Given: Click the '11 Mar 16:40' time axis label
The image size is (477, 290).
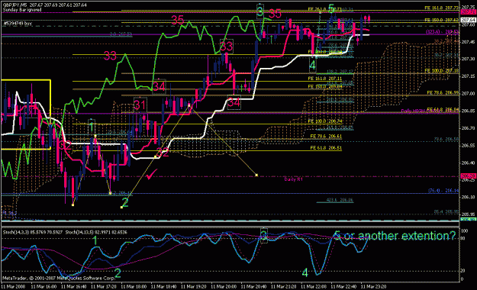Looking at the screenshot, I should click(x=73, y=286).
